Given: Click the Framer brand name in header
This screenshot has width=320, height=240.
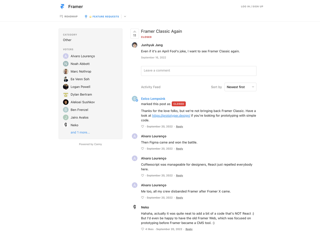Looking at the screenshot, I should click(75, 6).
